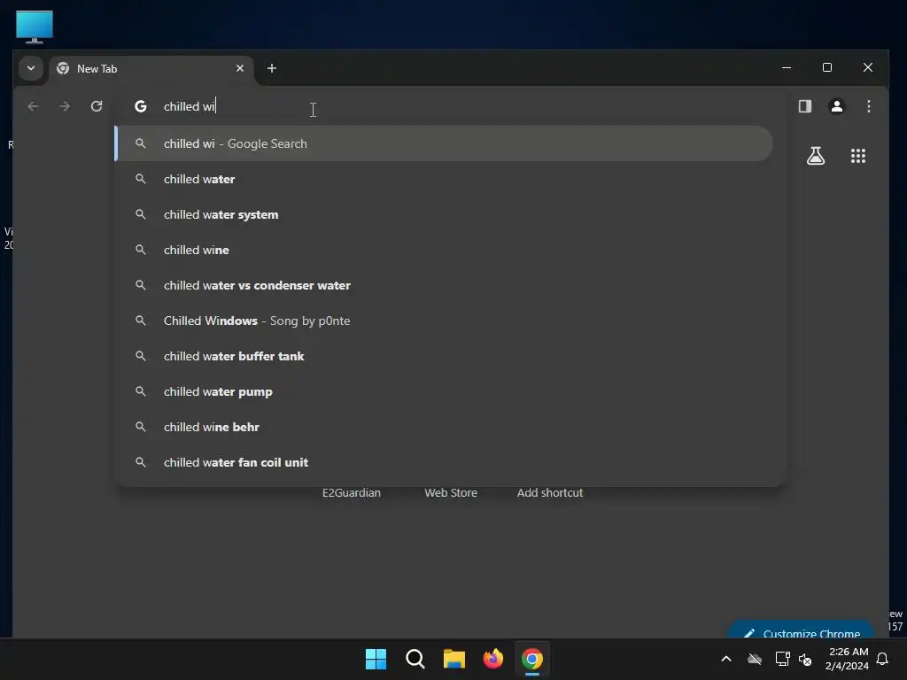Select 'chilled wi - Google Search' suggestion
907x680 pixels.
444,143
